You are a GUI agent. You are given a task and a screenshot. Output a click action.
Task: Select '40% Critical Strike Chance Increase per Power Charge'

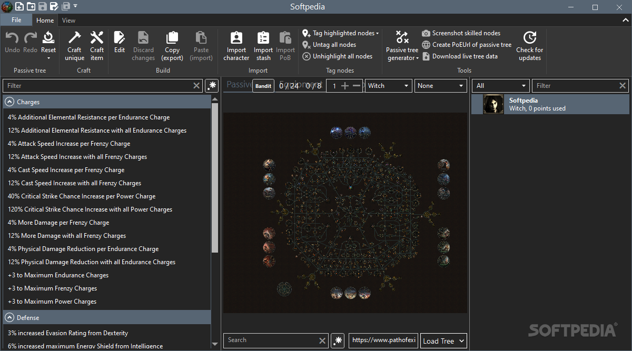82,196
